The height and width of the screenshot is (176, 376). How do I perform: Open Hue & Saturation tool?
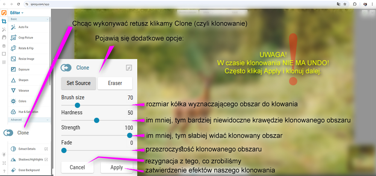28,112
